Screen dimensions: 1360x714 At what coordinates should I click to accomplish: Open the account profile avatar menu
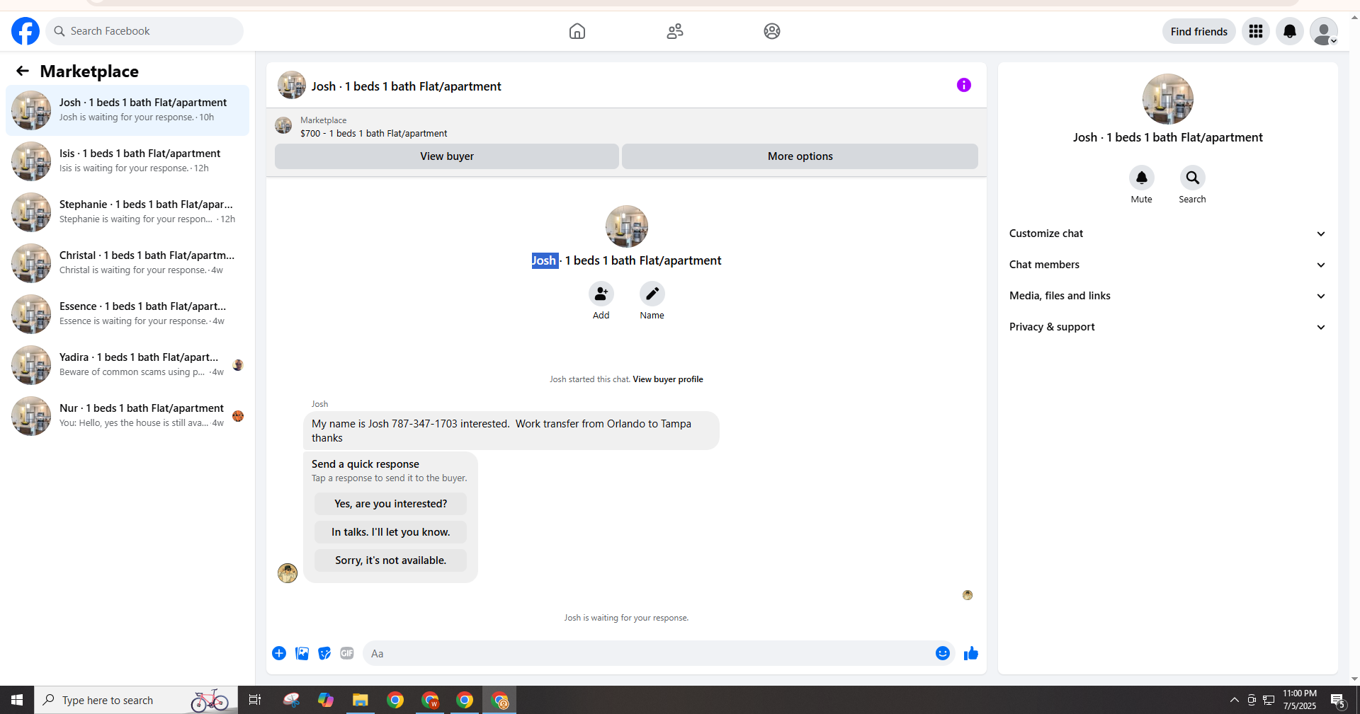tap(1324, 31)
